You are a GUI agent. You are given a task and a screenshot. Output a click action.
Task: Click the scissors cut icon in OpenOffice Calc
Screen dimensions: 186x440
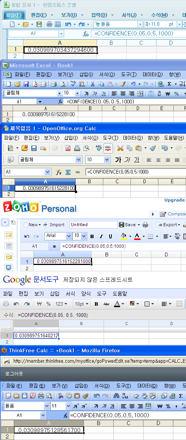(120, 148)
